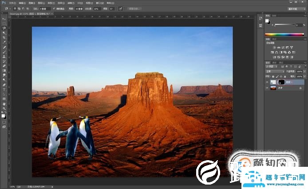Open the Layer menu
Viewport: 308px width, 189px height.
[41, 3]
